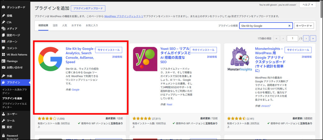The width and height of the screenshot is (323, 140).
Task: Click the Password Protected lock icon
Action: [x=3, y=136]
